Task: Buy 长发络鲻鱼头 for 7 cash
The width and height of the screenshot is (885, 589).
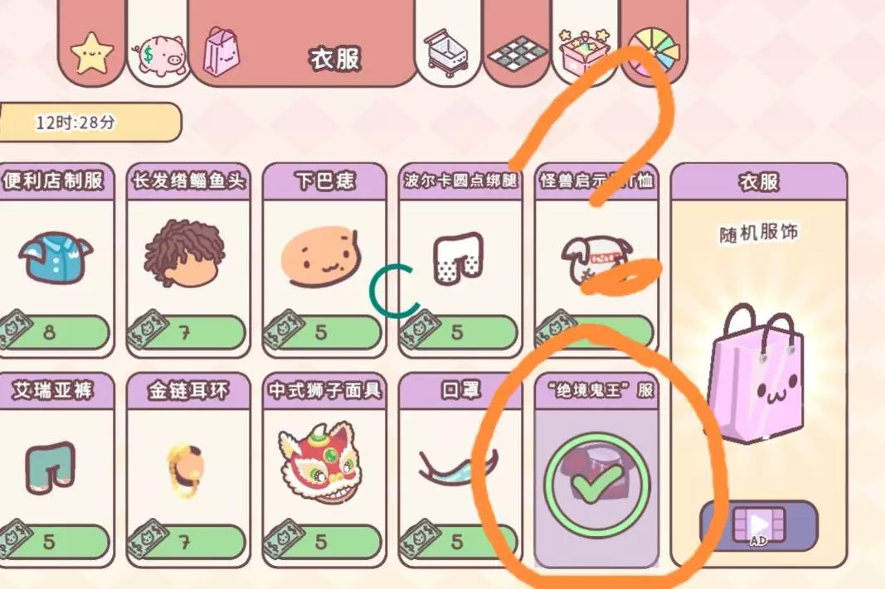Action: [187, 332]
